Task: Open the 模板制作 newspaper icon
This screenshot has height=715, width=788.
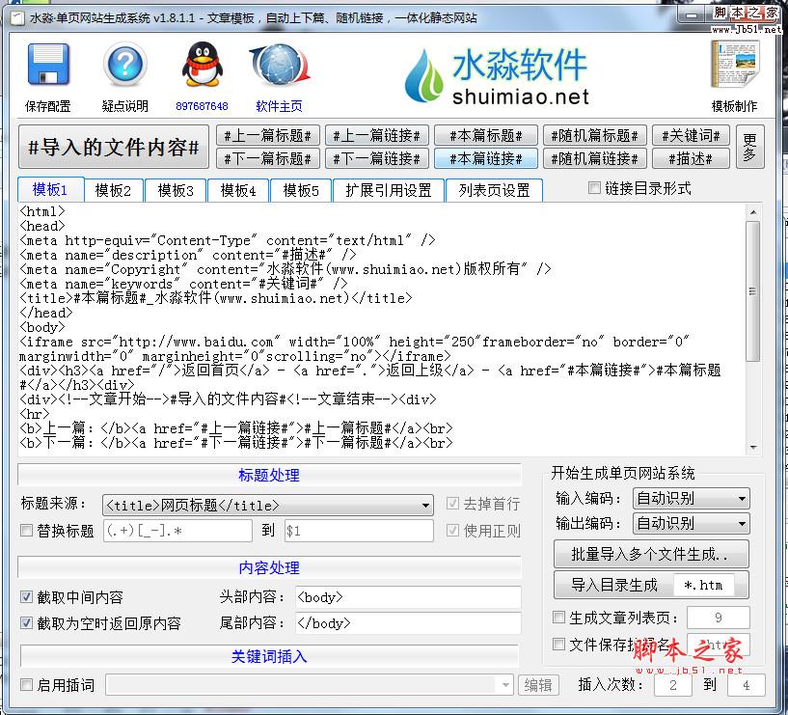Action: (735, 65)
